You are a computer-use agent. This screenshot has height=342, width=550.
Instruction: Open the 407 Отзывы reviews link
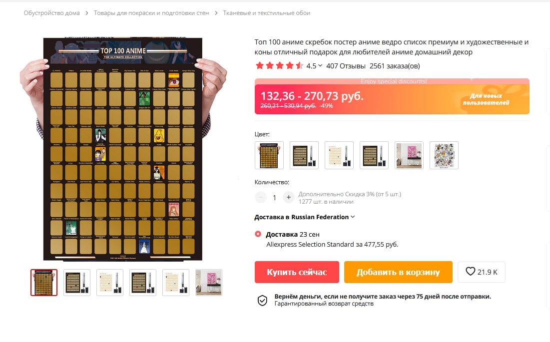346,66
